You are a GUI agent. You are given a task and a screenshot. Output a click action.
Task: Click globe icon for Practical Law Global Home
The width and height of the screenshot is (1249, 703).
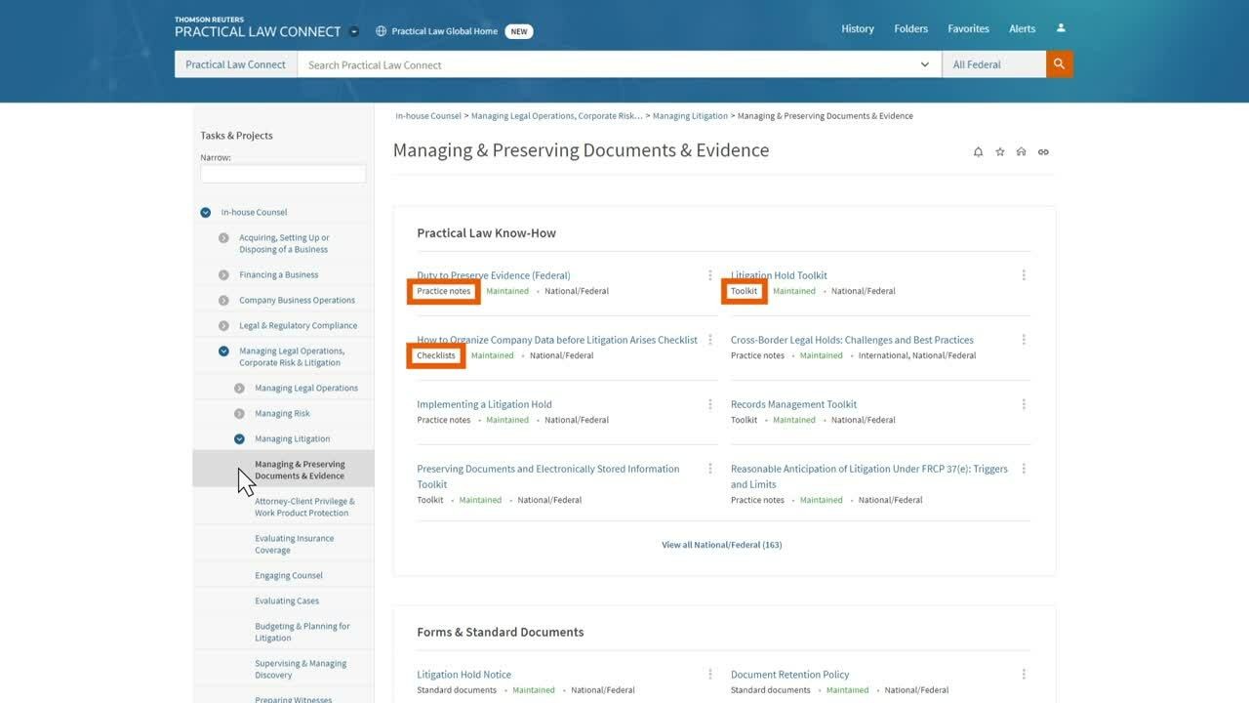[x=381, y=31]
